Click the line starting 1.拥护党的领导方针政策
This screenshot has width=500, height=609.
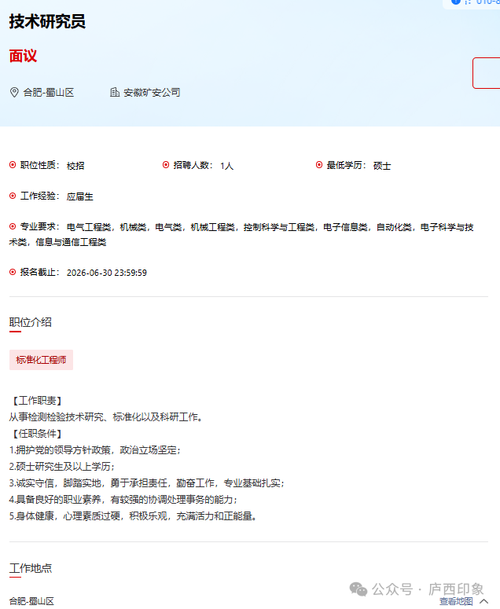point(95,450)
